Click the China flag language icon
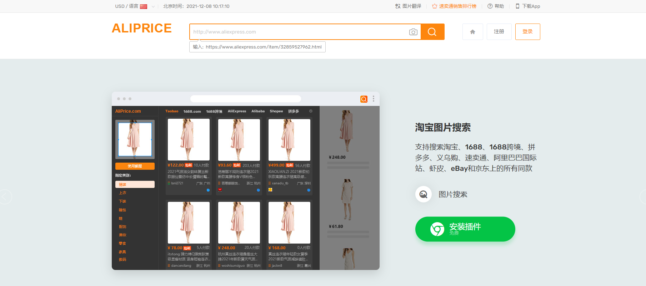This screenshot has height=286, width=646. point(144,6)
